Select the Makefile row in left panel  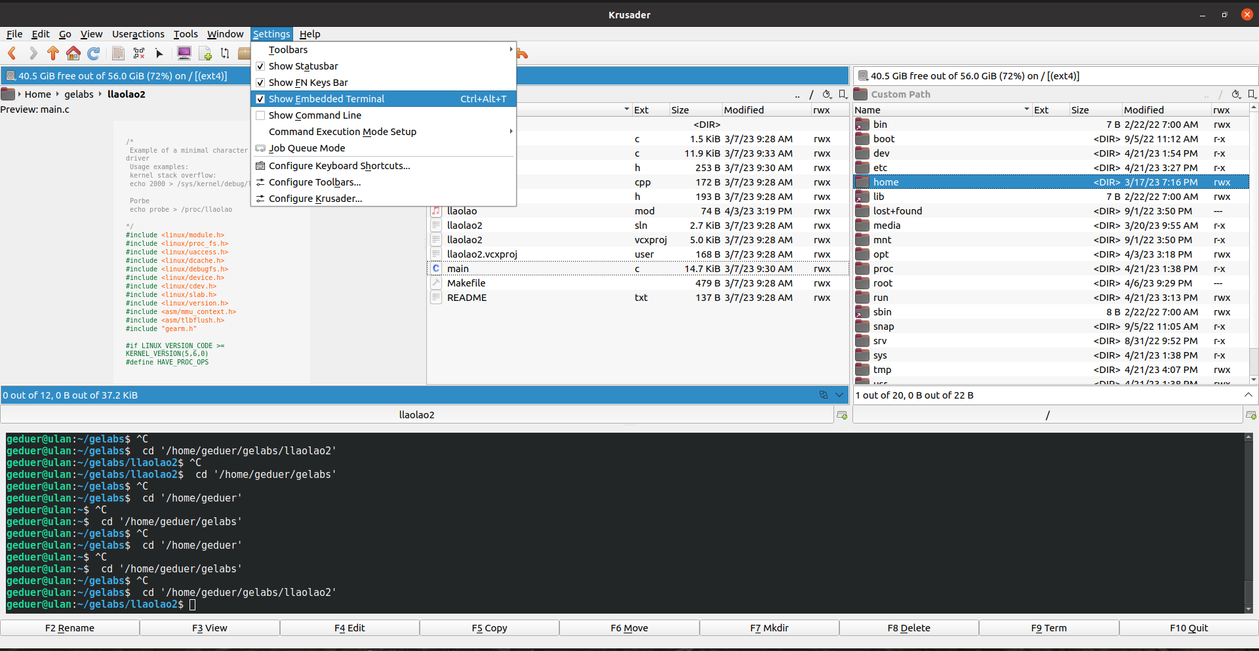638,283
